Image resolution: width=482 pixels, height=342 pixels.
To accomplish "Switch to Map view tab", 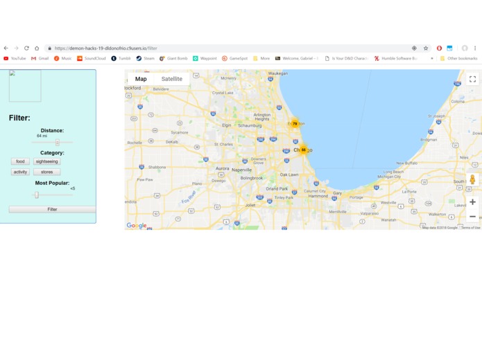I will coord(141,79).
